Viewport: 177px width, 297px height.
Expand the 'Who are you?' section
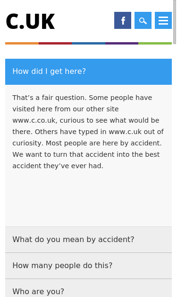tap(89, 288)
